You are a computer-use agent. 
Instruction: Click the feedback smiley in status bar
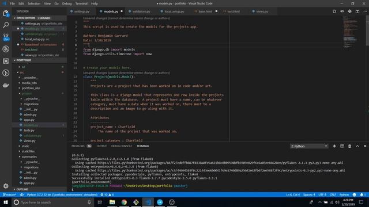355,195
